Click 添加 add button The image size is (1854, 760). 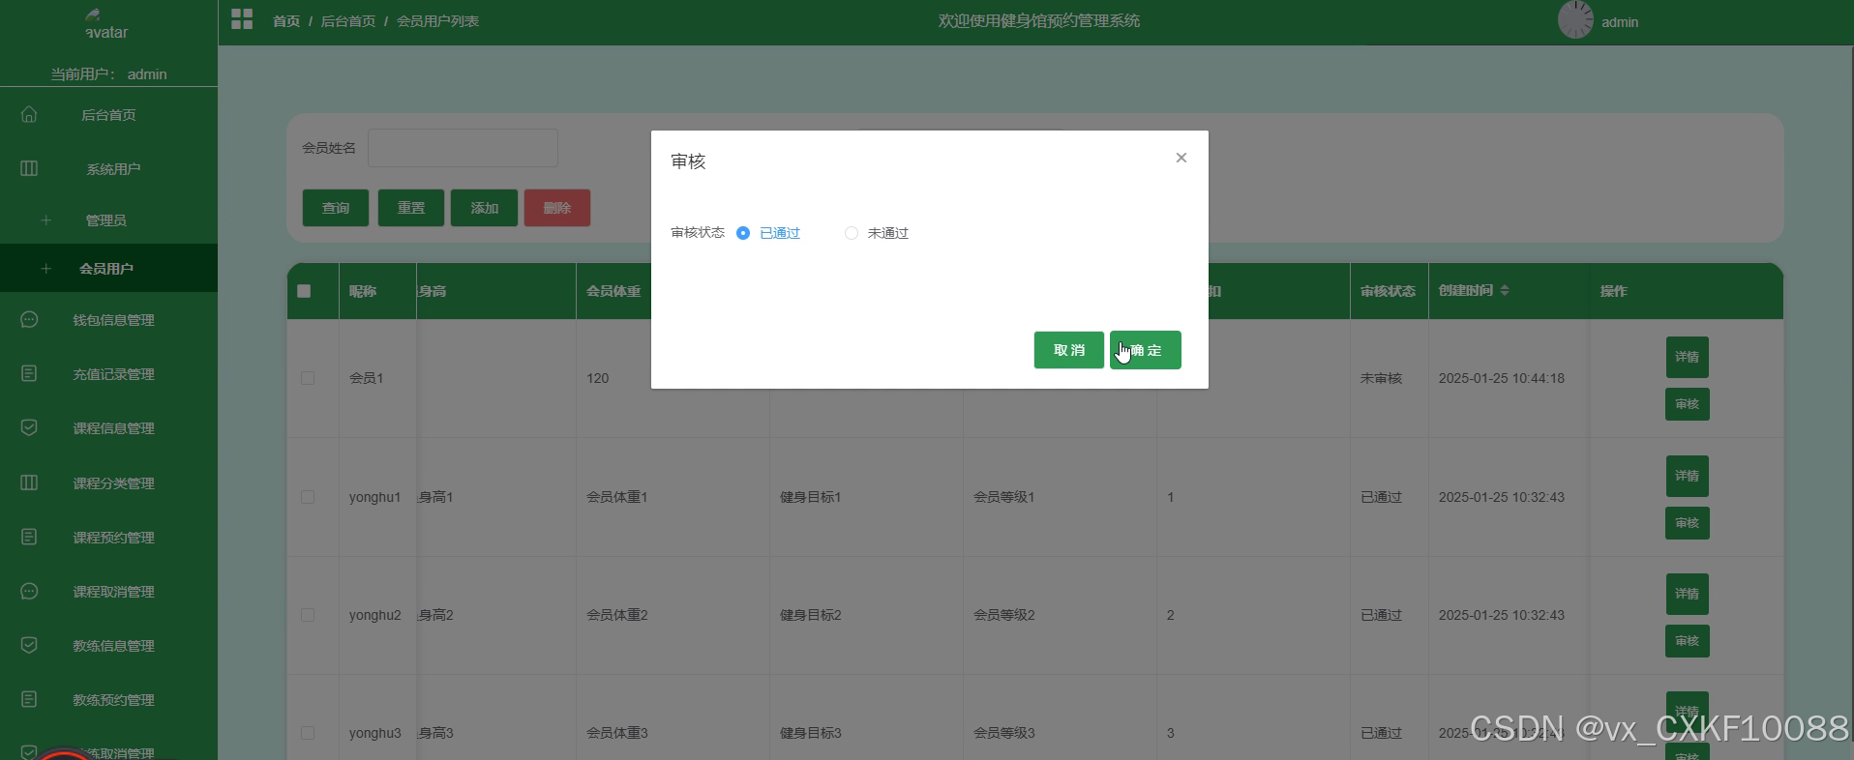click(485, 208)
